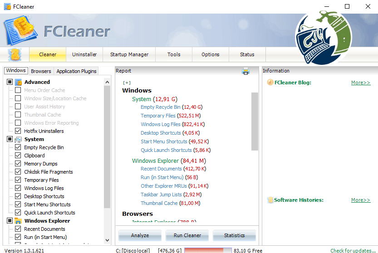This screenshot has width=378, height=253.
Task: Uncheck Chkdsk File Fragments option
Action: coord(18,172)
